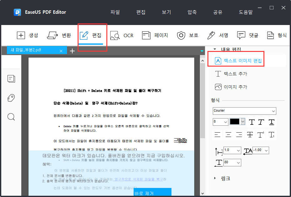
Task: Open the OCR tool
Action: (122, 35)
